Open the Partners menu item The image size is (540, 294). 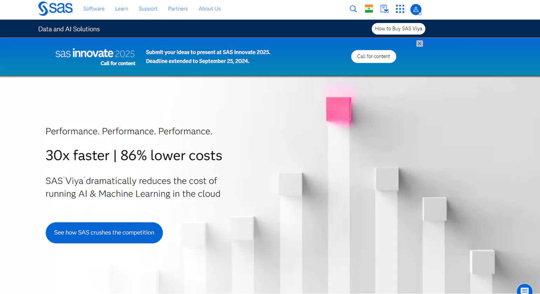coord(178,9)
